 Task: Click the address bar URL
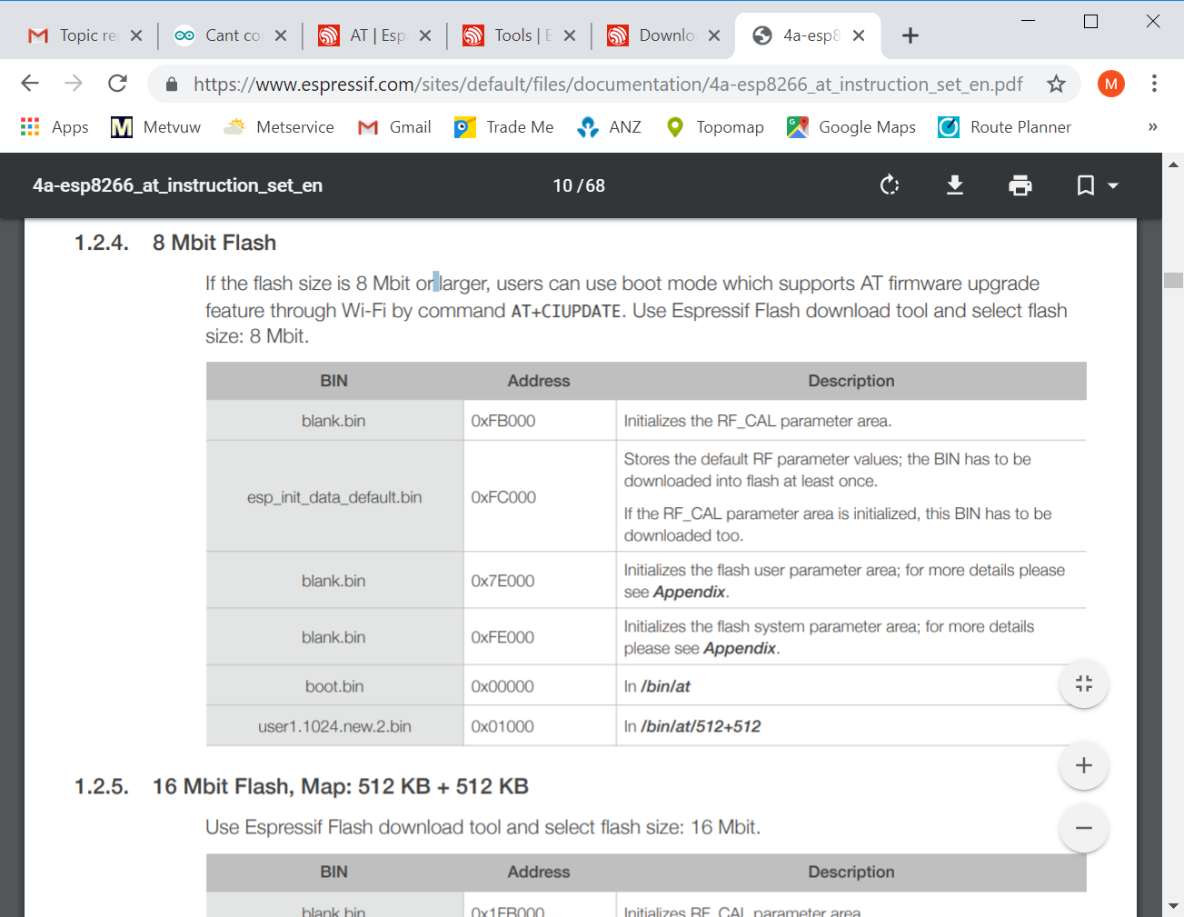(608, 85)
